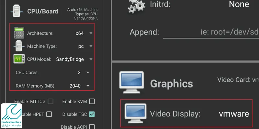Viewport: 259px width, 129px height.
Task: Click the Architecture calculator icon
Action: 19,33
